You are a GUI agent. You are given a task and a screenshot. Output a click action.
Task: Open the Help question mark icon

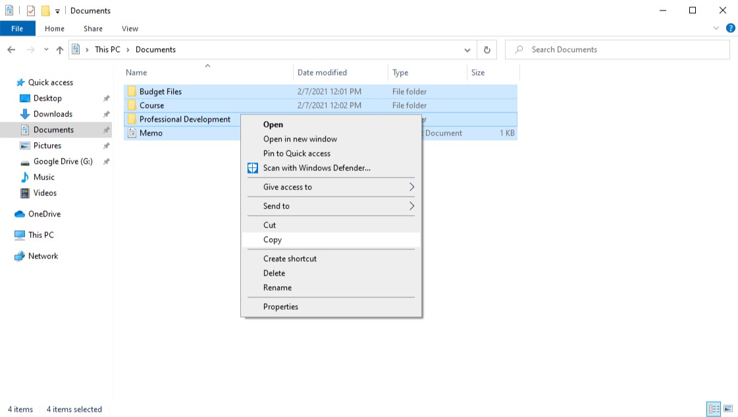(730, 28)
